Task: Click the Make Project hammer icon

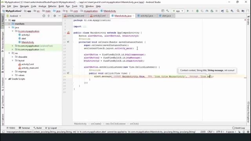Action: tap(167, 11)
